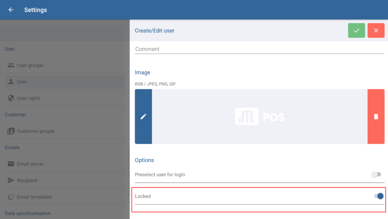
Task: Turn off the Locked toggle
Action: coord(379,196)
